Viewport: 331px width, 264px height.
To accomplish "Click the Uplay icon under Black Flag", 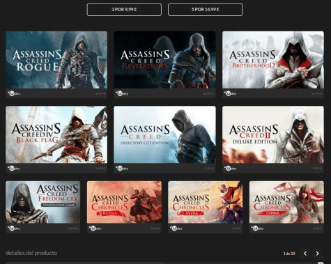I will pos(14,169).
